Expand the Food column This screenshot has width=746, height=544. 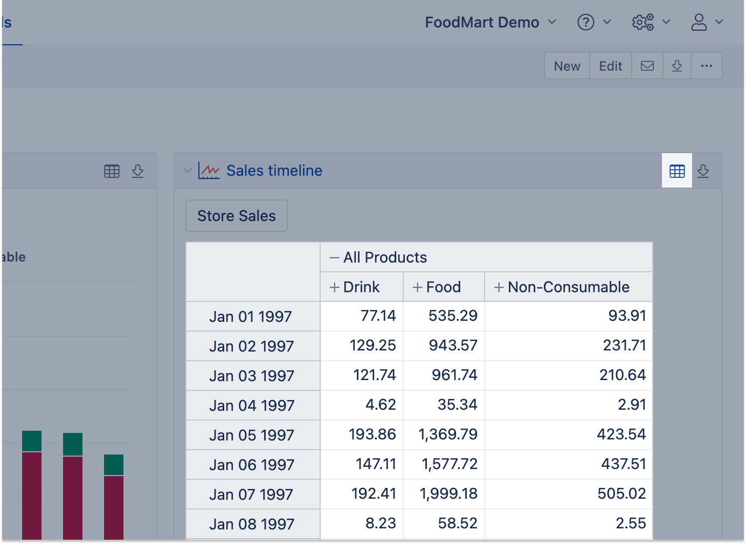coord(417,287)
